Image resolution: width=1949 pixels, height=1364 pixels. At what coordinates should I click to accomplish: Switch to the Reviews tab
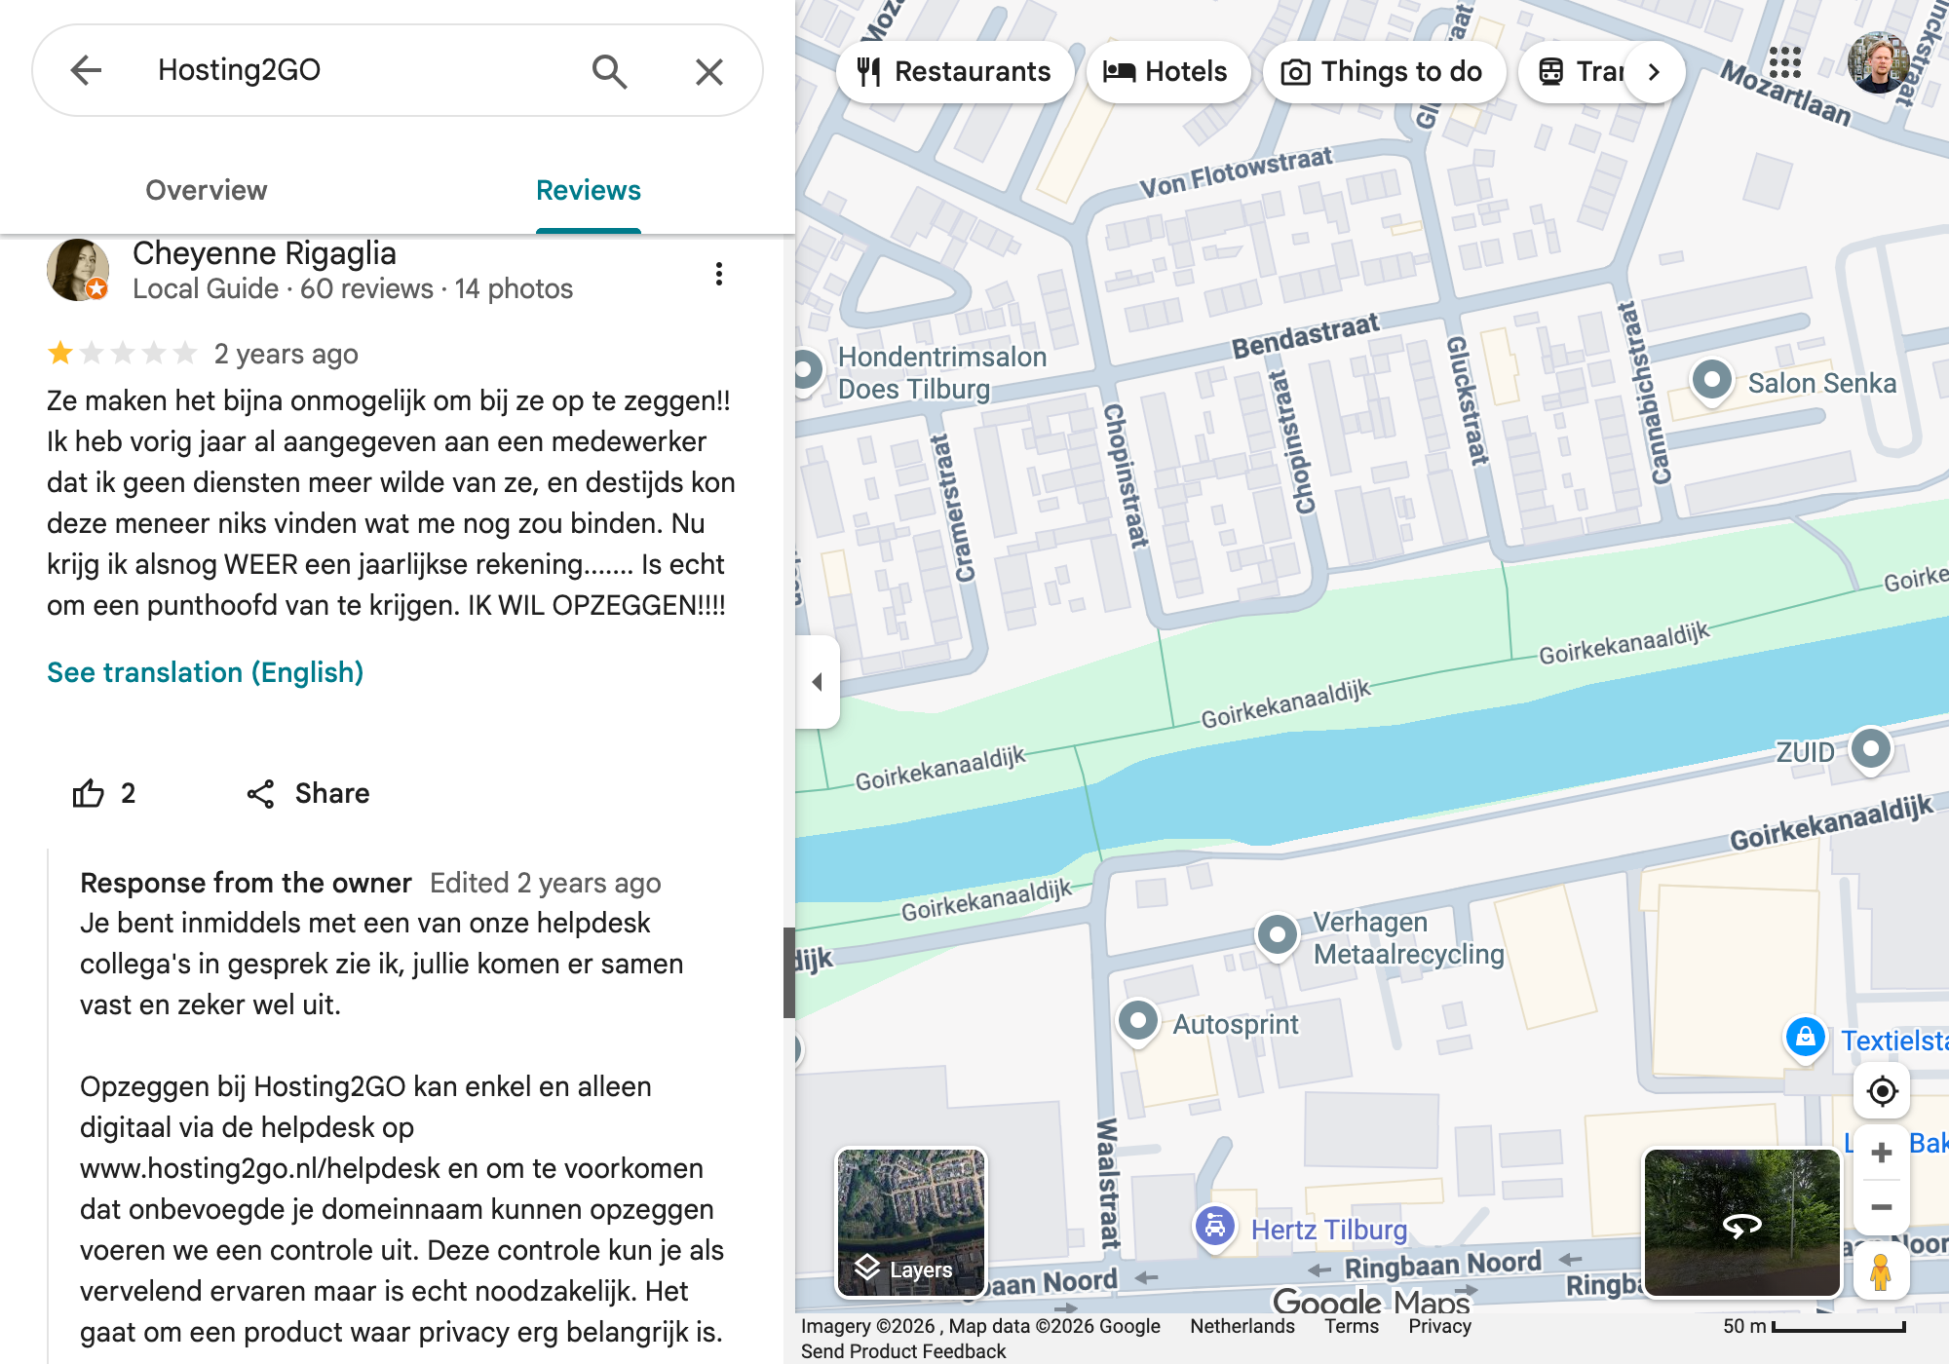click(x=588, y=190)
